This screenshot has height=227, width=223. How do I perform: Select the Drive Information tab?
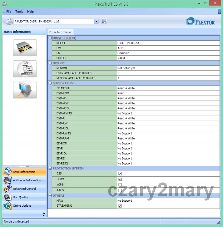tap(61, 32)
